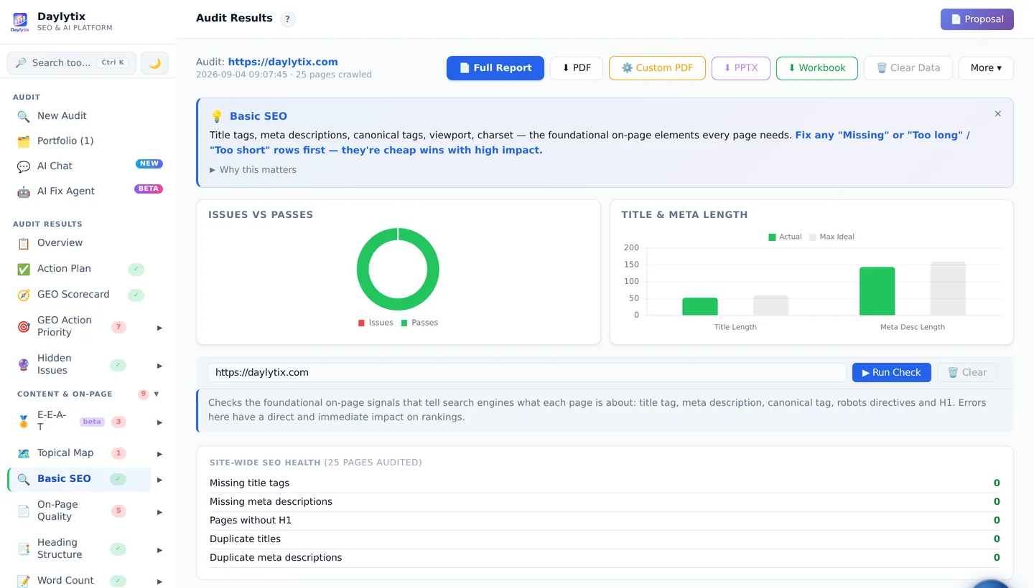Viewport: 1034px width, 588px height.
Task: Open Custom PDF options
Action: [x=657, y=68]
